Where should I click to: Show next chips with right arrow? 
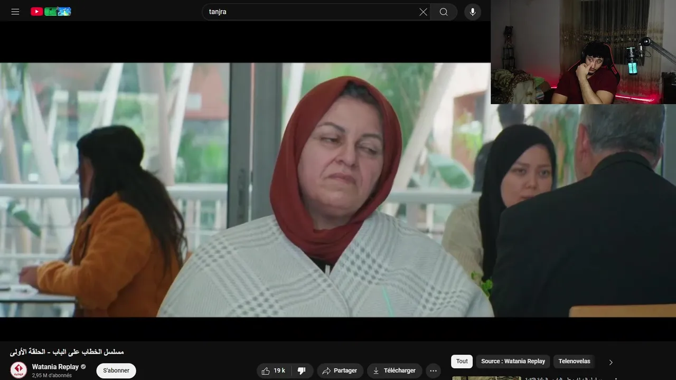(x=611, y=362)
